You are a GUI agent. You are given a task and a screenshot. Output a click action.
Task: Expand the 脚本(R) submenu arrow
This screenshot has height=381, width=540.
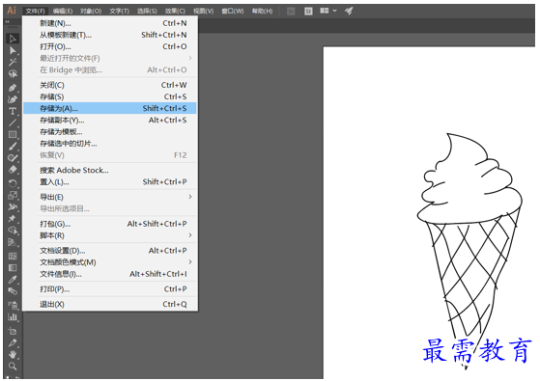click(190, 235)
